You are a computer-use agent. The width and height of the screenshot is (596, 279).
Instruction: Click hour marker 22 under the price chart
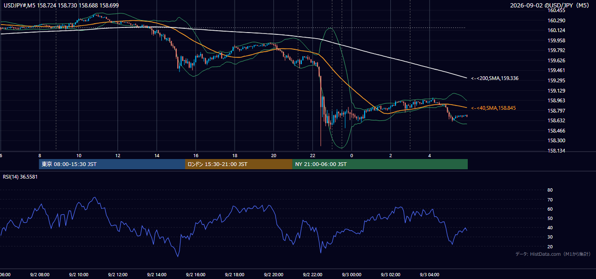tap(312, 155)
